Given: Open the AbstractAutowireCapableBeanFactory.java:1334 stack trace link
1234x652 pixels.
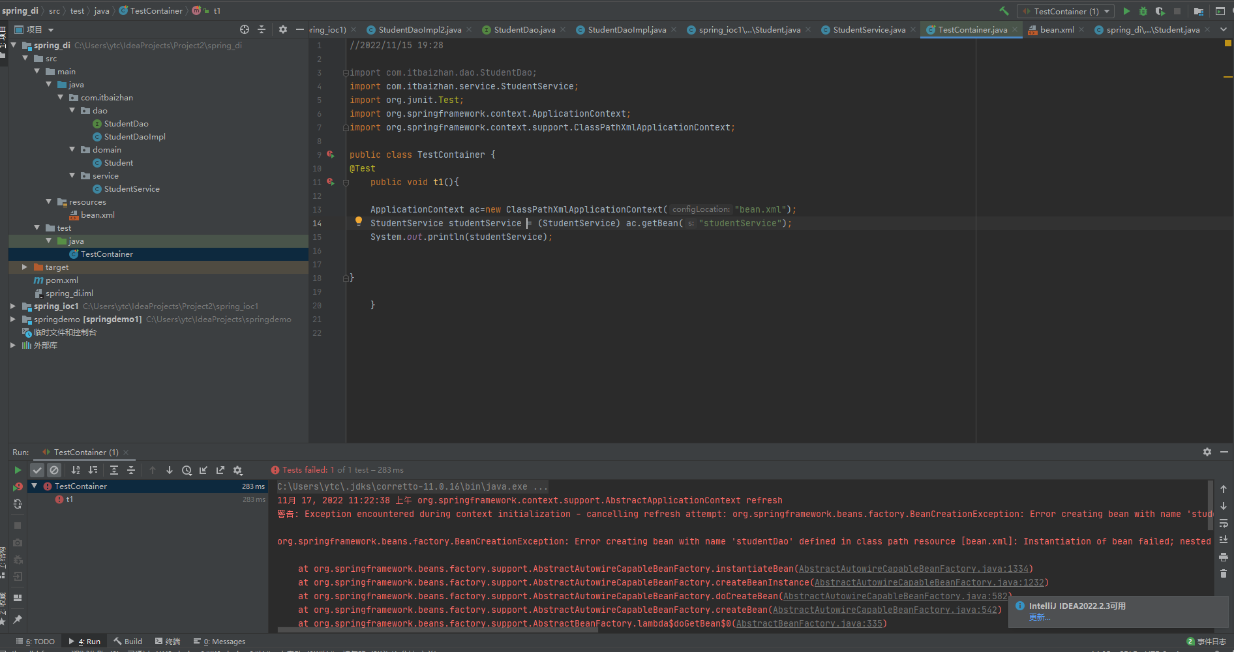Looking at the screenshot, I should (x=913, y=569).
